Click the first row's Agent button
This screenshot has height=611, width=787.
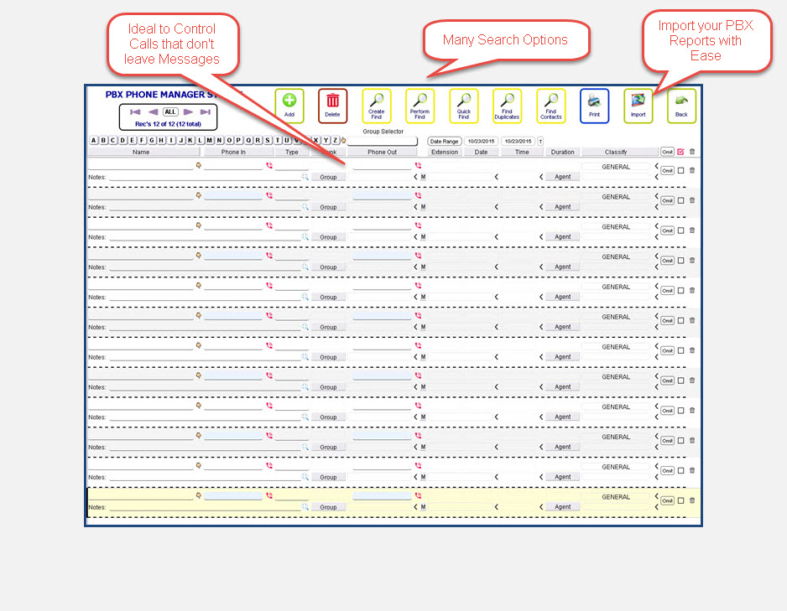(x=563, y=177)
